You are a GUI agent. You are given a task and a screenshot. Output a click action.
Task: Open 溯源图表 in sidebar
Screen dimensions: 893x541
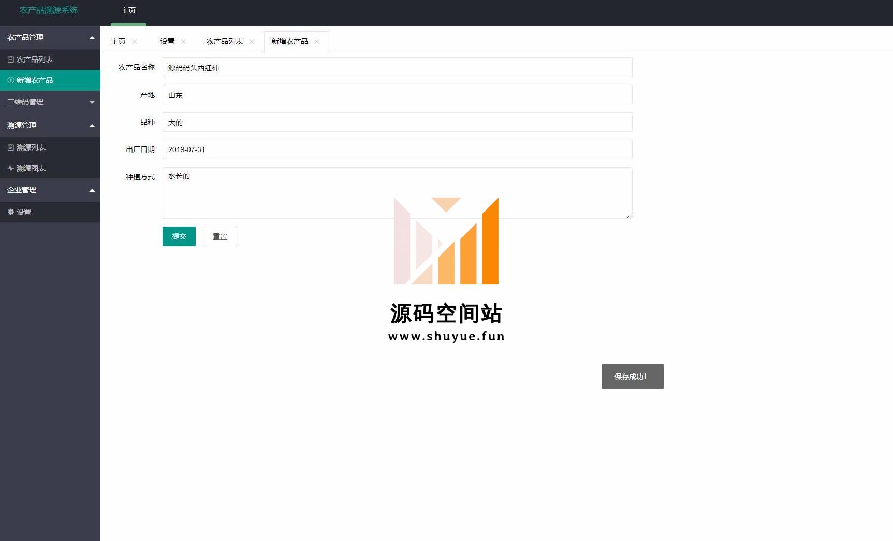tap(50, 168)
